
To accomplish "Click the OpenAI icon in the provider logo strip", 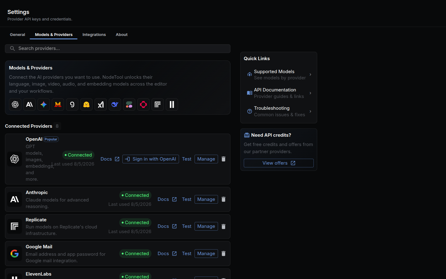I will coord(15,104).
